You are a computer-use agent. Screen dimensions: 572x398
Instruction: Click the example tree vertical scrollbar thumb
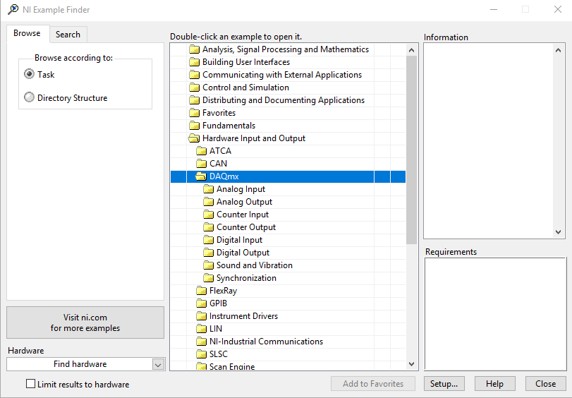click(411, 150)
